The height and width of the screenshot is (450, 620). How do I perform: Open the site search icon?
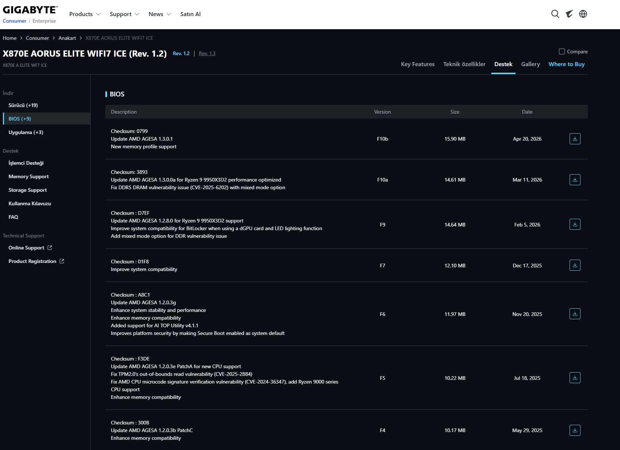tap(555, 14)
